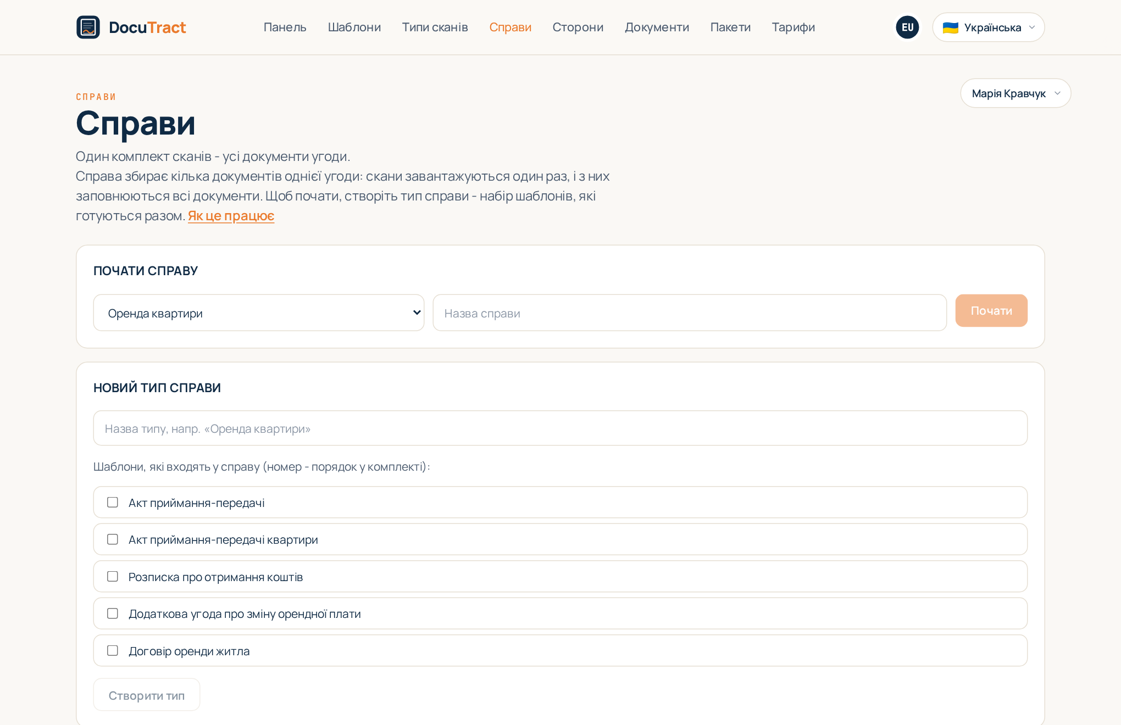Select the Справи nav item
Image resolution: width=1121 pixels, height=725 pixels.
click(510, 27)
